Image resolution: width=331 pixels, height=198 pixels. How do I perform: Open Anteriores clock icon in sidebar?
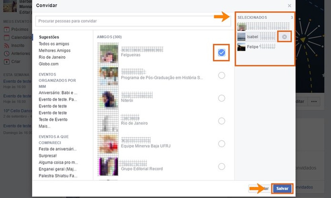click(6, 54)
